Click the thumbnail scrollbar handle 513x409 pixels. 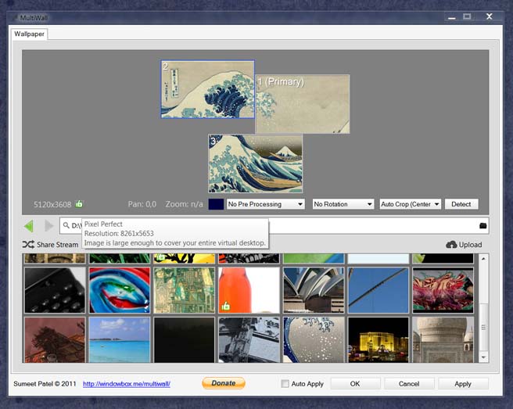[483, 327]
